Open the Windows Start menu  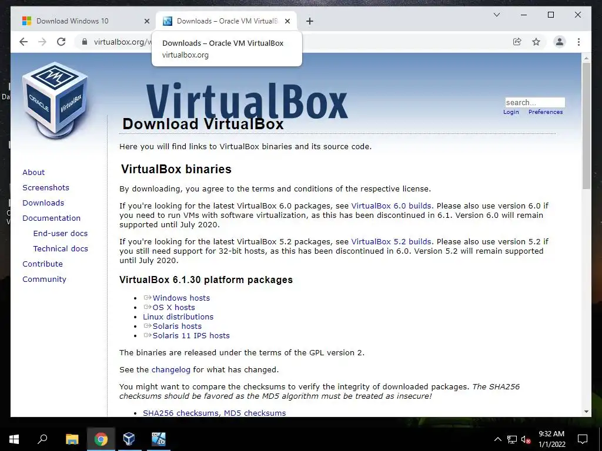14,439
